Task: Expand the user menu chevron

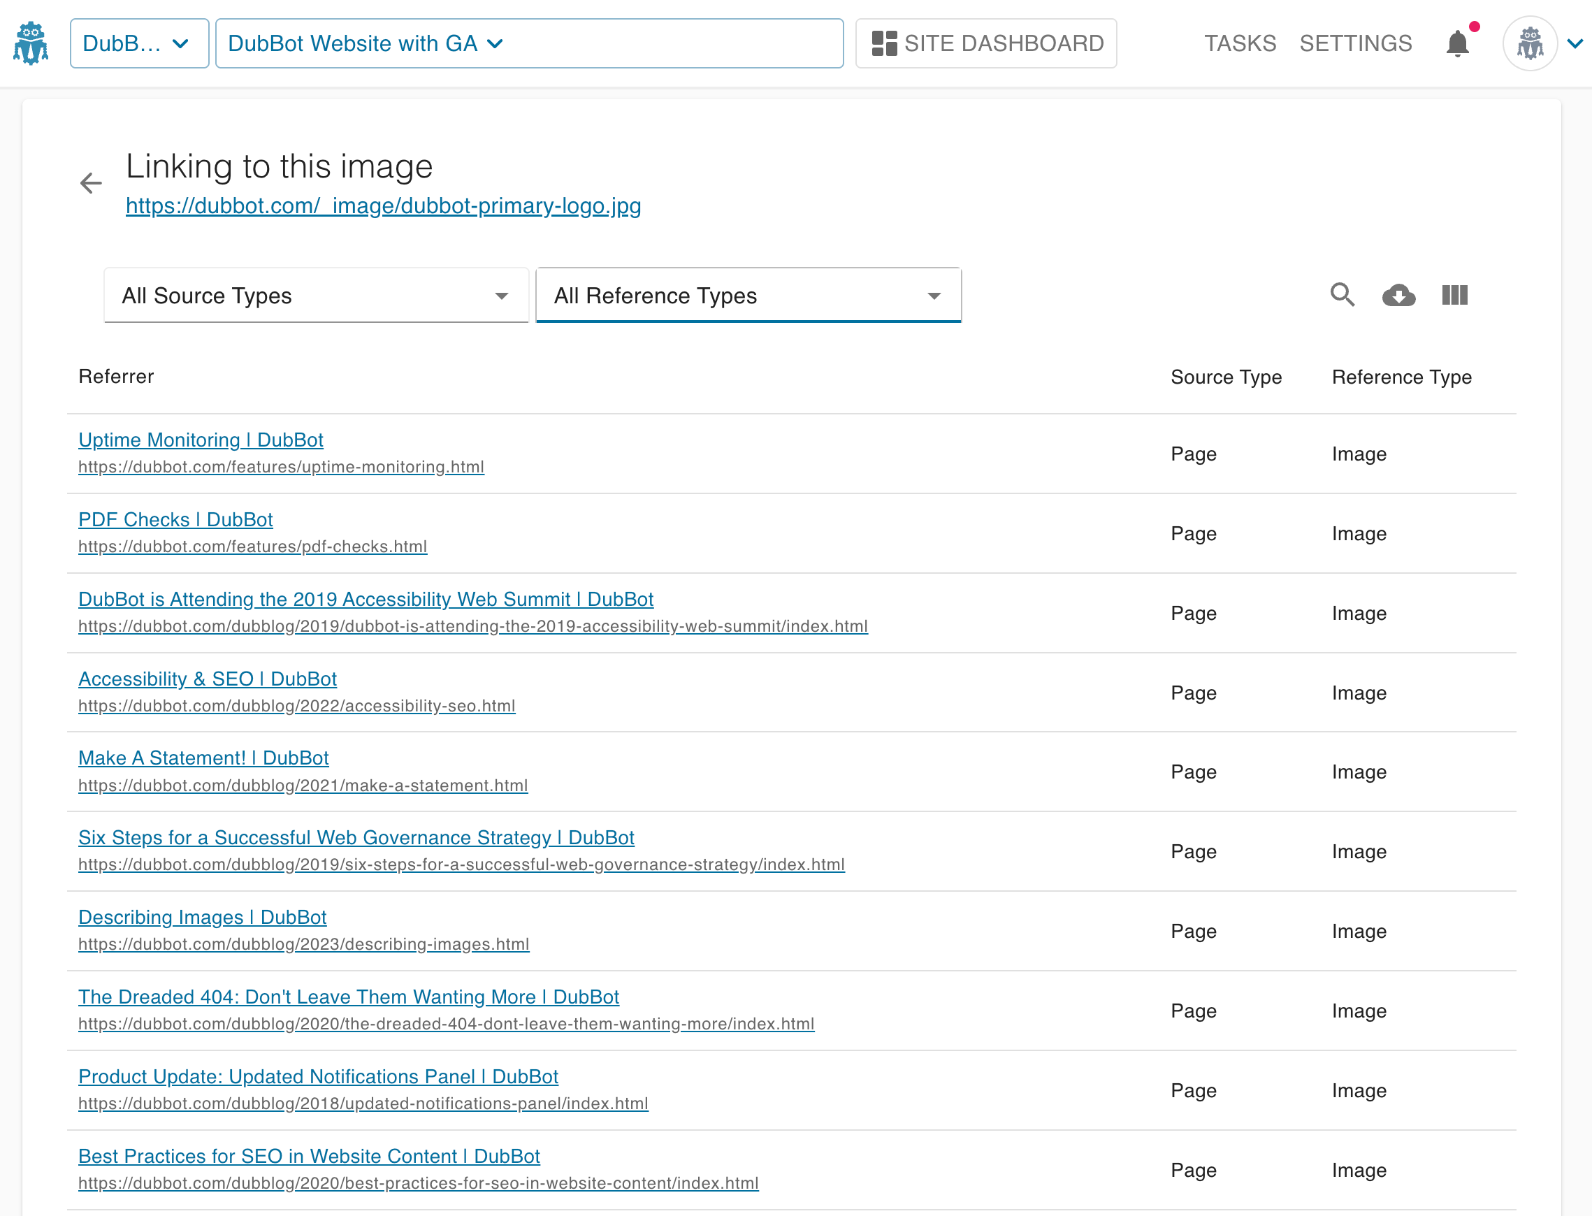Action: coord(1575,44)
